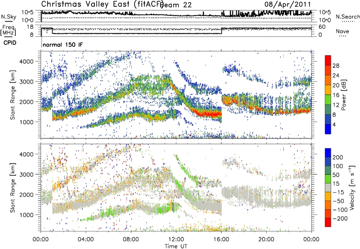Click the power panel 'Slant Range [km]' label
The height and width of the screenshot is (249, 360).
(13, 94)
